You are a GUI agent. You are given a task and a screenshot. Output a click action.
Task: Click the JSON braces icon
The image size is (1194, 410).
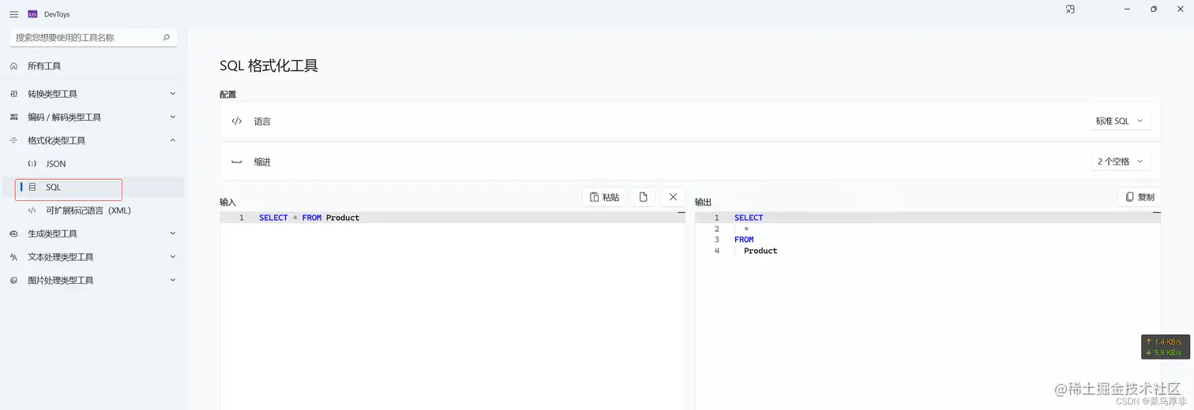pos(32,164)
